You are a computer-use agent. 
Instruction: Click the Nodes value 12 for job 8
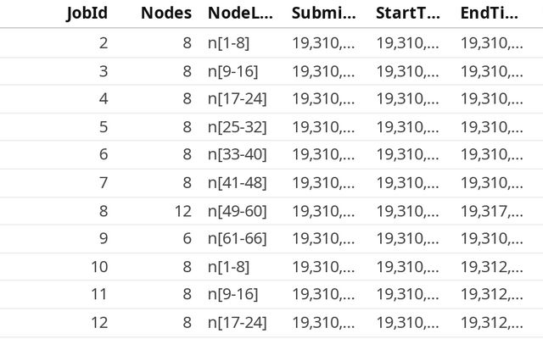click(183, 211)
